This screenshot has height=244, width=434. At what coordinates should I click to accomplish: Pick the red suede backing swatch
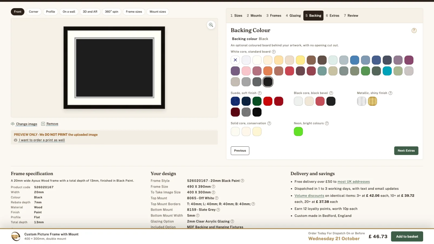268,101
